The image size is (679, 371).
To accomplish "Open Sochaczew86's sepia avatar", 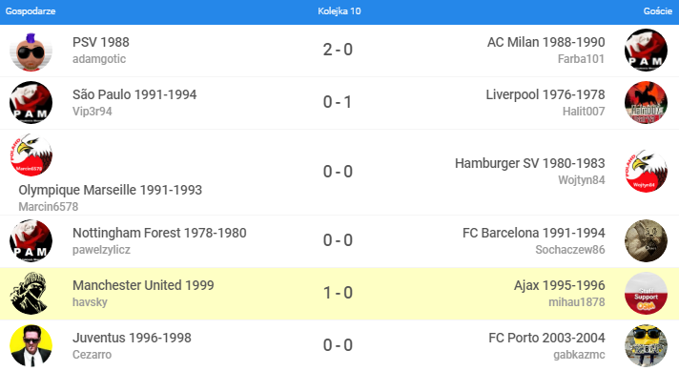I will click(x=646, y=241).
